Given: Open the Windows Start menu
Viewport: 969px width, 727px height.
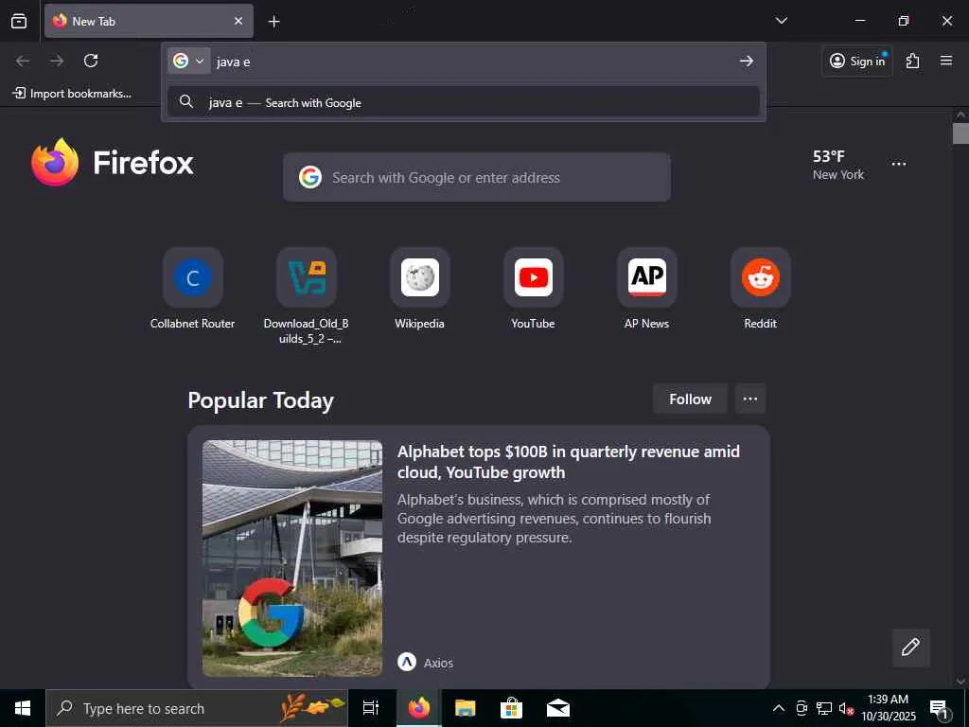Looking at the screenshot, I should [x=23, y=708].
